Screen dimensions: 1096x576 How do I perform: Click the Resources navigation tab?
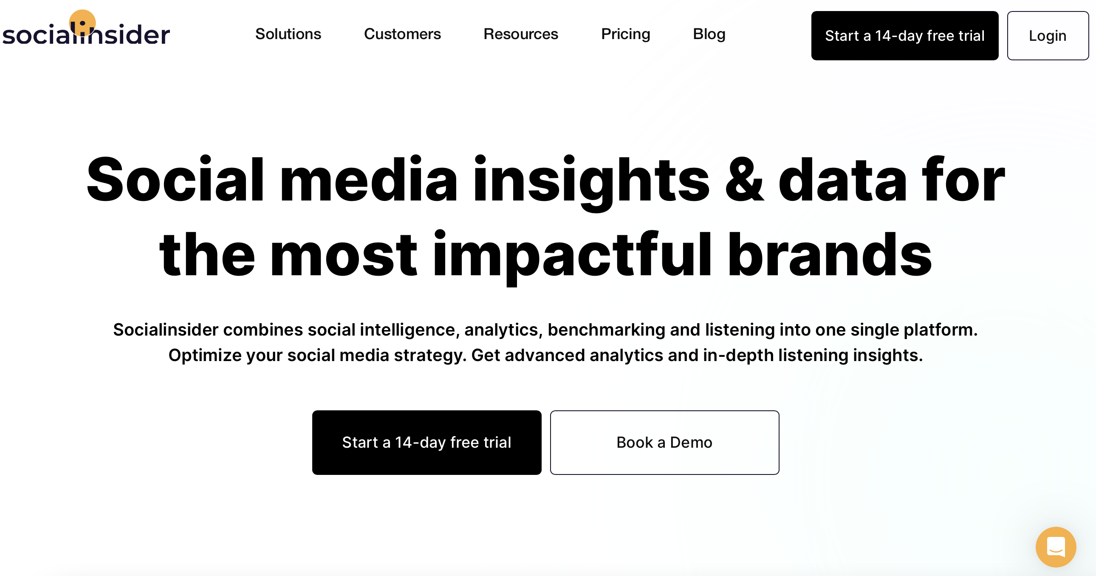(520, 34)
